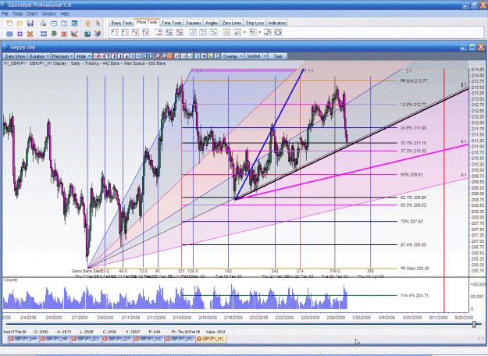Open dropdown arrow next to angled fan tool

244,32
